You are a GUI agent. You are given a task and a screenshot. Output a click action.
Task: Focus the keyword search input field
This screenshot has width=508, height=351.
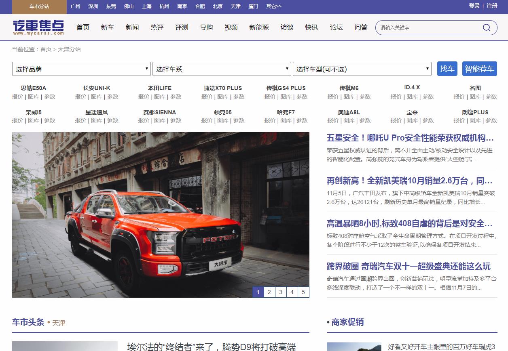point(429,27)
